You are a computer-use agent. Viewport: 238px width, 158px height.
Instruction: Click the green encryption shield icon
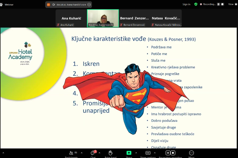[x=196, y=4]
